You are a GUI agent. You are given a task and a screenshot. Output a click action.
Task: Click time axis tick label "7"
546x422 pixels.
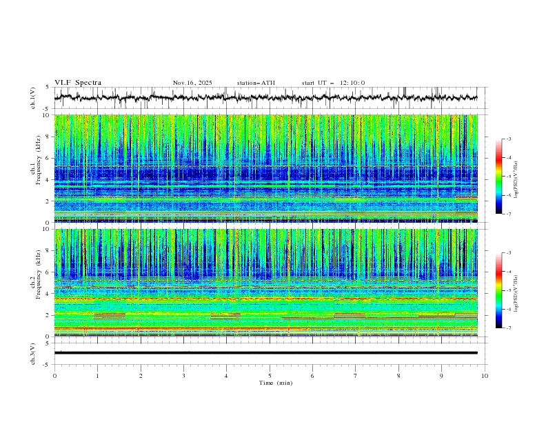pos(356,376)
